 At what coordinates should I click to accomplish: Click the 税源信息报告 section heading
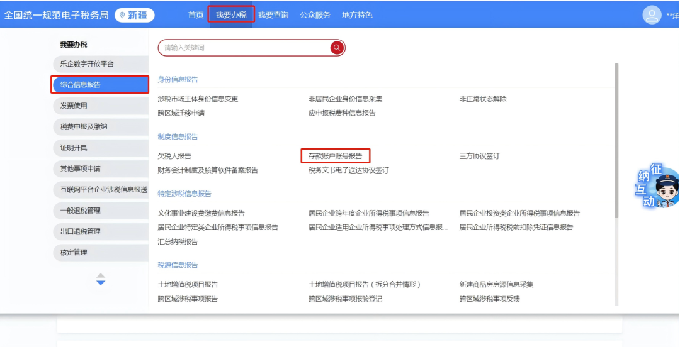coord(178,265)
